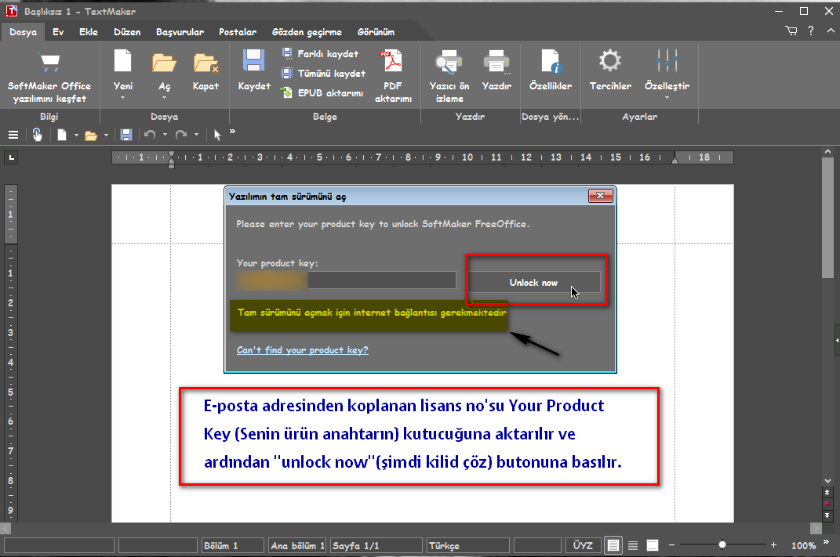The width and height of the screenshot is (840, 557).
Task: Choose Farklı kaydet (Save as)
Action: (x=320, y=53)
